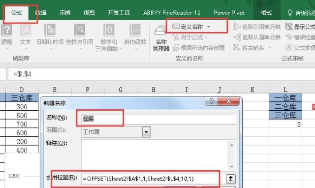315x188 pixels.
Task: Close the 编辑名称 dialog
Action: click(x=228, y=101)
